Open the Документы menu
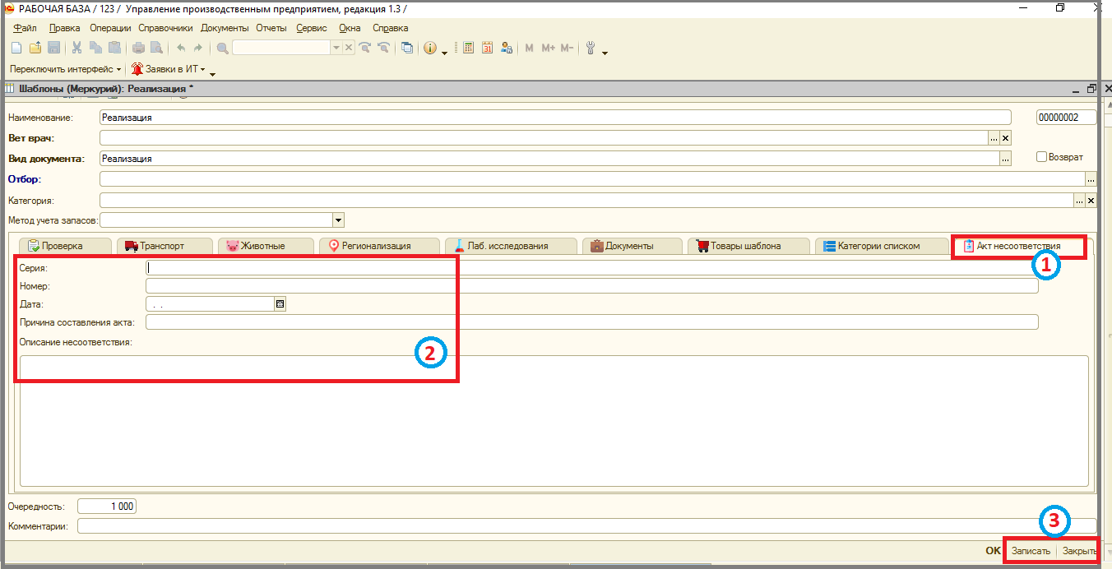The height and width of the screenshot is (569, 1112). pyautogui.click(x=225, y=28)
